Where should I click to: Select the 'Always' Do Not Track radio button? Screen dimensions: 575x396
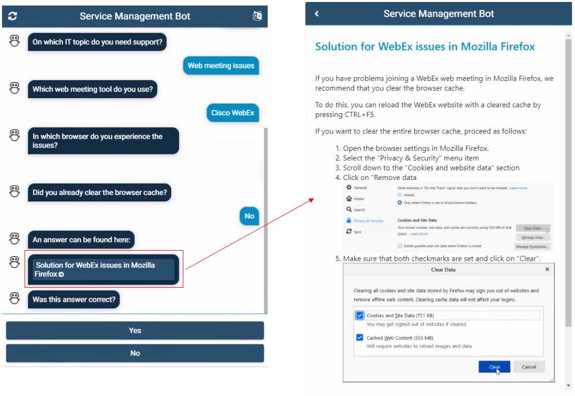[x=400, y=195]
